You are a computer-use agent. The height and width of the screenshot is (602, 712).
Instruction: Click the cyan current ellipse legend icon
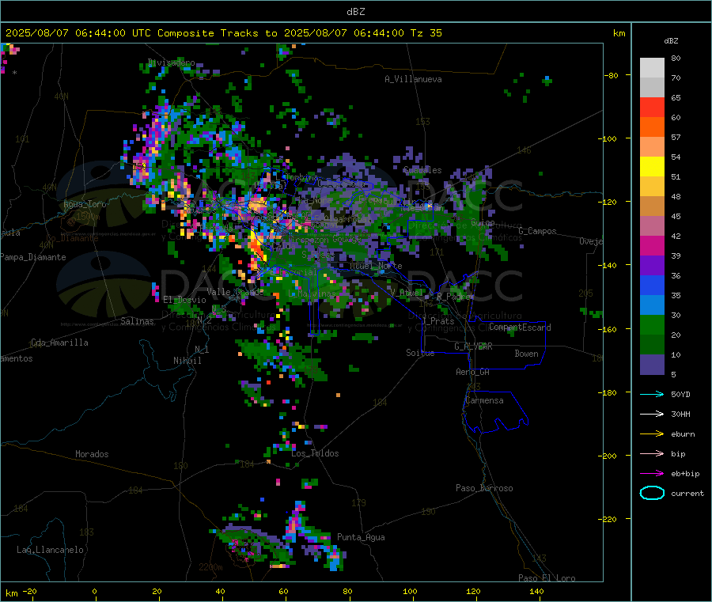click(652, 493)
